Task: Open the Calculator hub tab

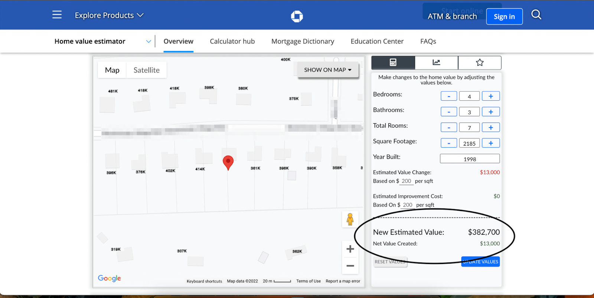Action: click(x=232, y=41)
